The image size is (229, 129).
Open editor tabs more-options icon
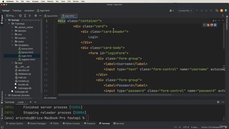223,16
